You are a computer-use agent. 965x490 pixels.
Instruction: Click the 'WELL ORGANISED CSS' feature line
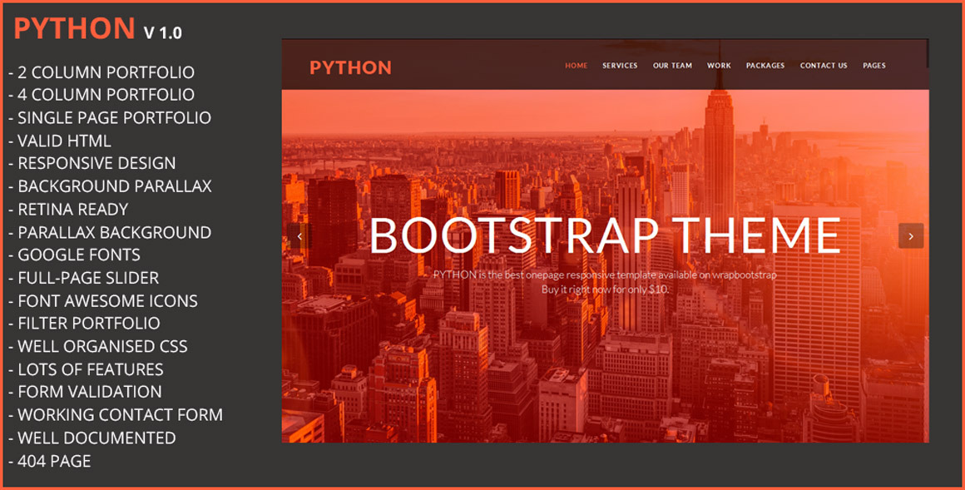click(x=98, y=347)
